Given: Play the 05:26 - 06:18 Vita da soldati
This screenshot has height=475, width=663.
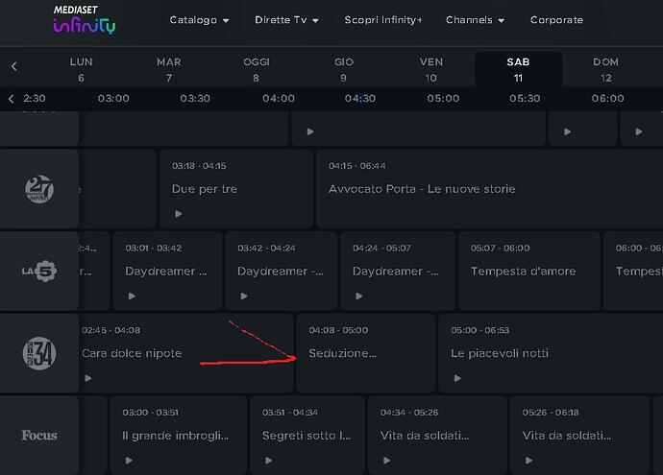Looking at the screenshot, I should pos(528,461).
